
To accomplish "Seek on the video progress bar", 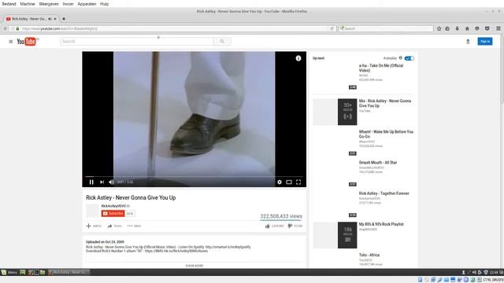I will point(195,176).
